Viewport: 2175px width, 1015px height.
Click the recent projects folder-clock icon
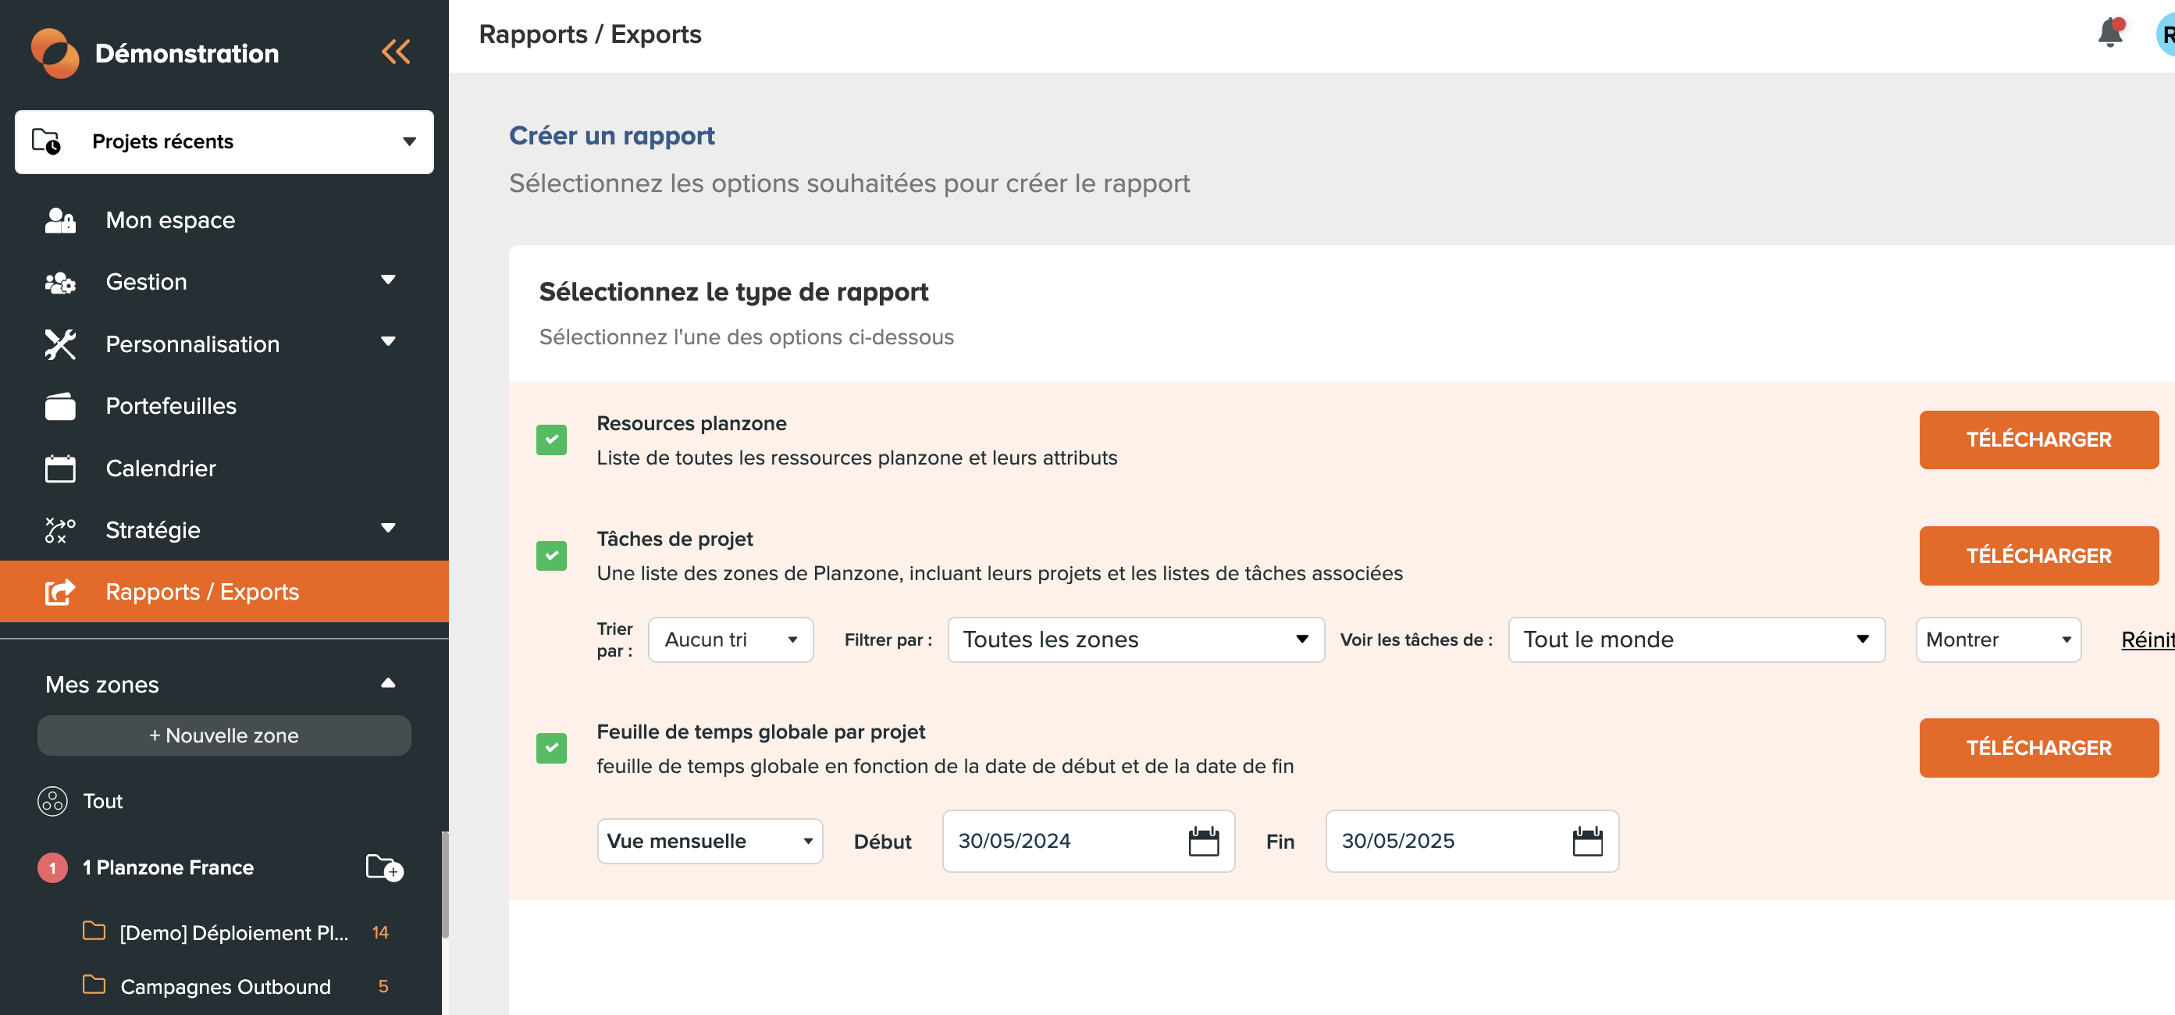coord(46,141)
